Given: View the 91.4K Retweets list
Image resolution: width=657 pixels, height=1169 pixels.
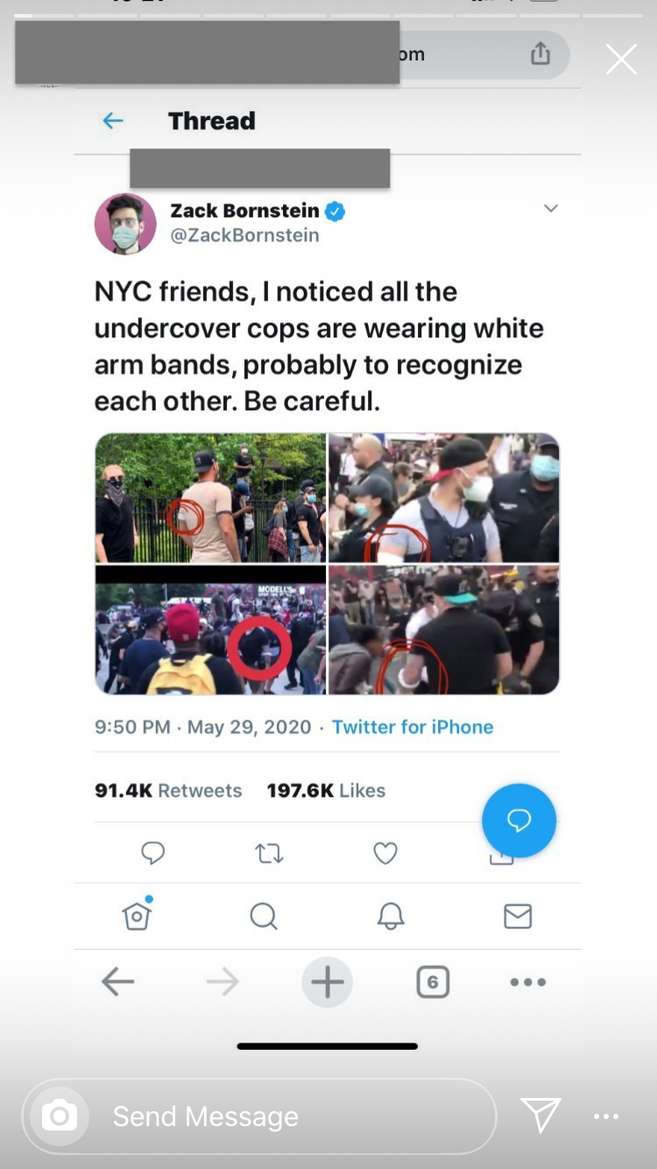Looking at the screenshot, I should [x=168, y=790].
